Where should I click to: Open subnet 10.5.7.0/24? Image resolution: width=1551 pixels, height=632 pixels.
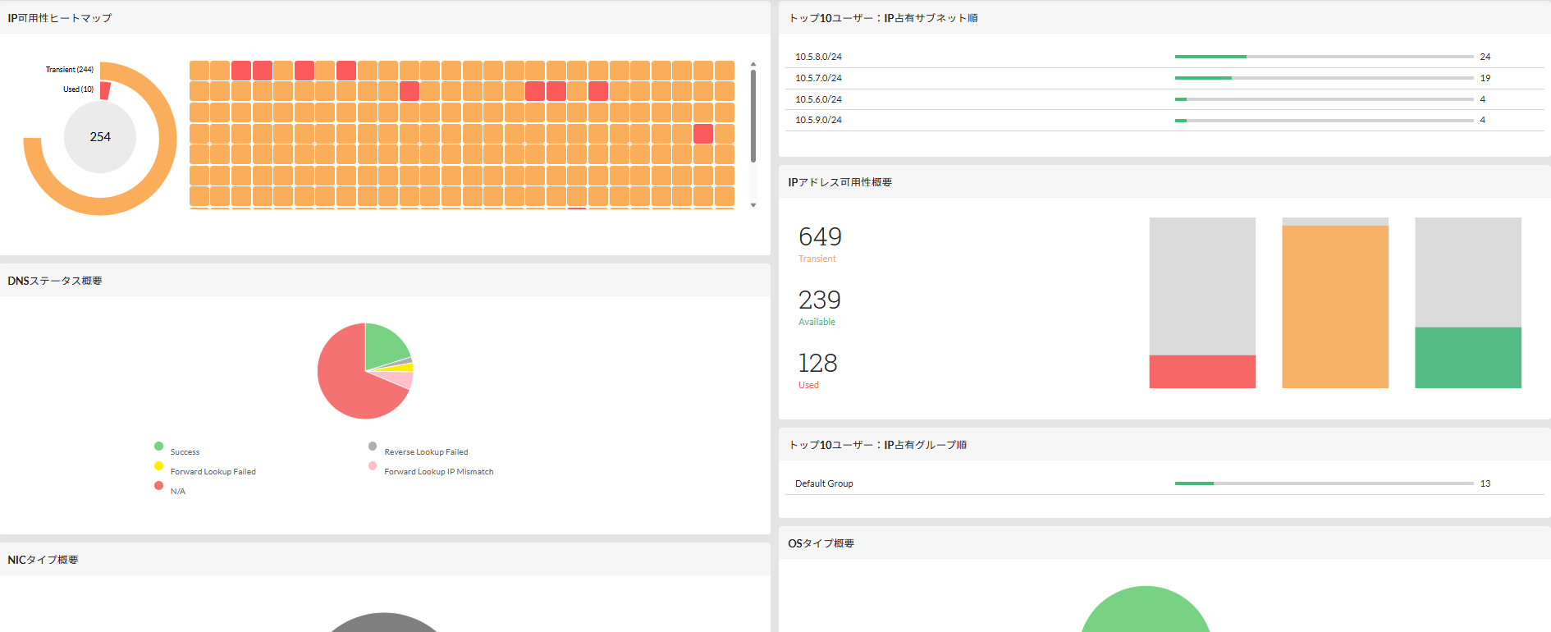(x=818, y=78)
